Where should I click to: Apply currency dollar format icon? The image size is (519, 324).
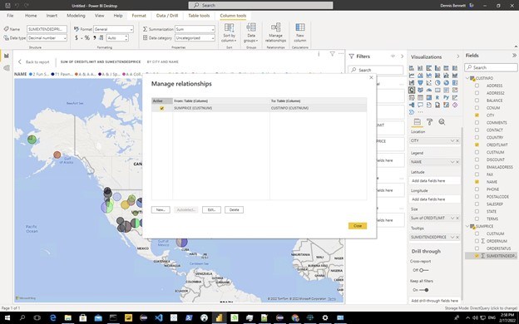coord(77,38)
